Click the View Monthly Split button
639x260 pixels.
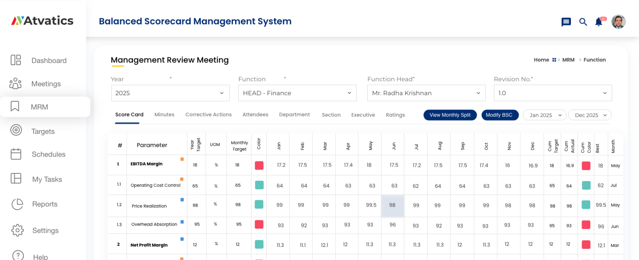[x=450, y=115]
